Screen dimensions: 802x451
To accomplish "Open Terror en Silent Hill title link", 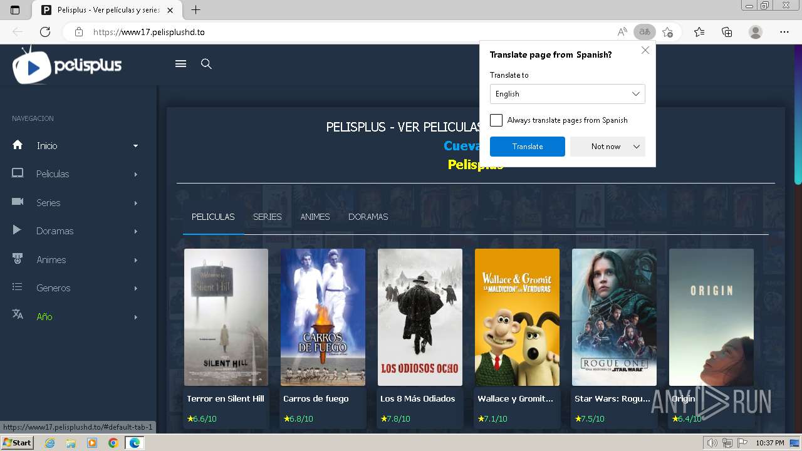I will coord(226,398).
